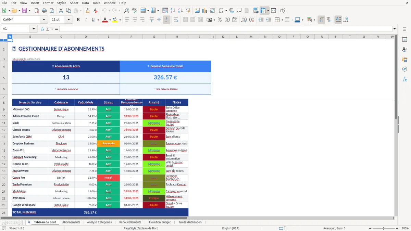
Task: Switch to the Abonnements sheet tab
Action: (x=71, y=222)
